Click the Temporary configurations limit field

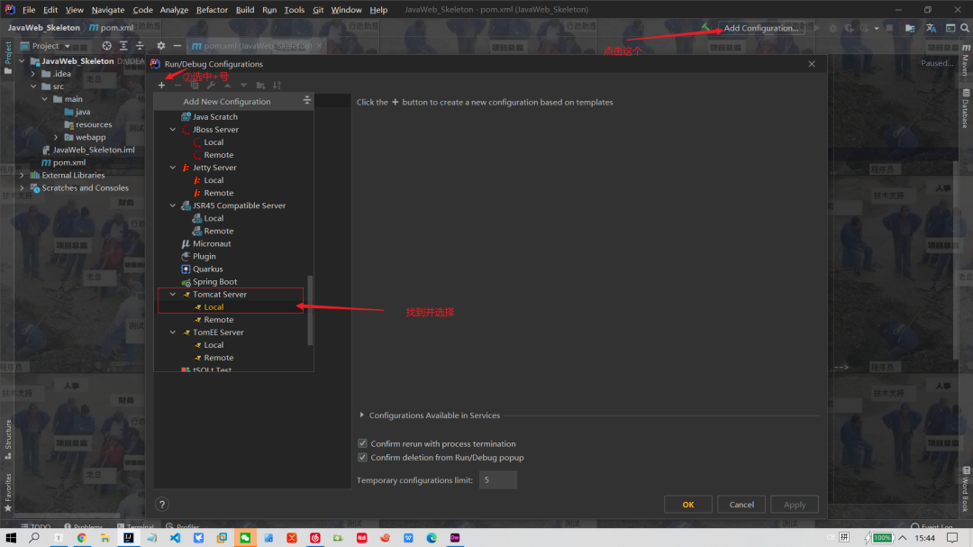coord(497,480)
